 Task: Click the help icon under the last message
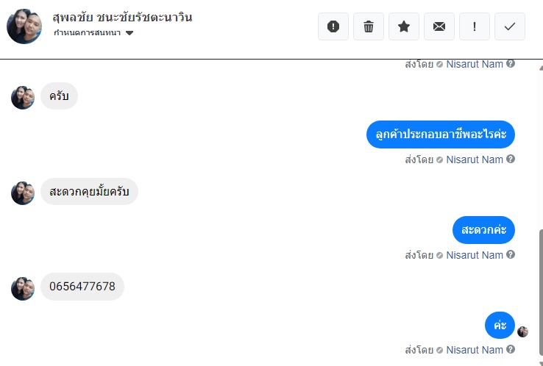pos(511,350)
